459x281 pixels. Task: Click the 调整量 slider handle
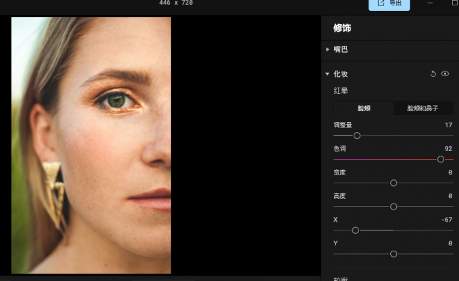point(357,135)
